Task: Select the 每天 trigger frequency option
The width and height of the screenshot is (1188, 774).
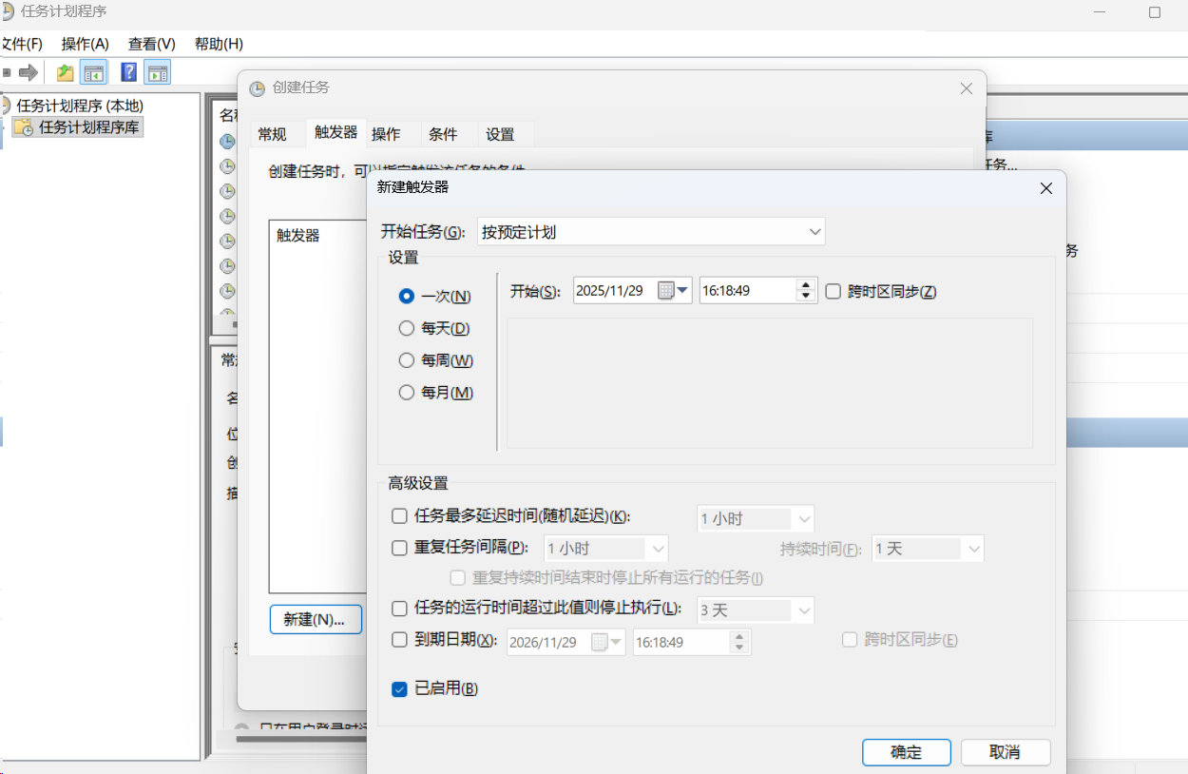Action: pos(407,328)
